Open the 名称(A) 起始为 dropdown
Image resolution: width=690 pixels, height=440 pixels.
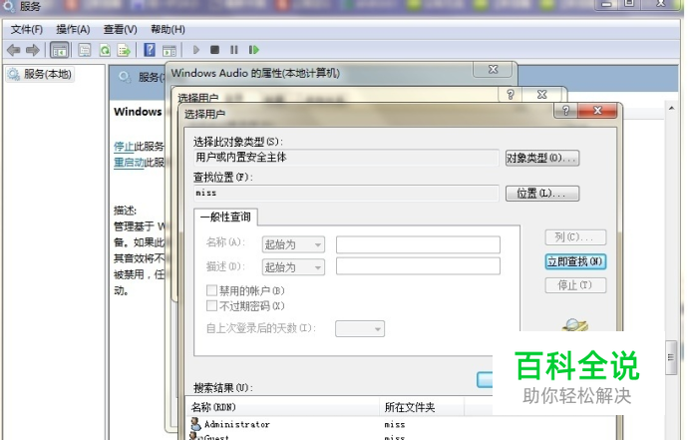pos(293,244)
